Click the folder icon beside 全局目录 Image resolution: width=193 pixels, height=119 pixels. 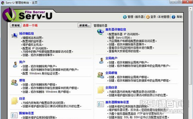(101, 90)
